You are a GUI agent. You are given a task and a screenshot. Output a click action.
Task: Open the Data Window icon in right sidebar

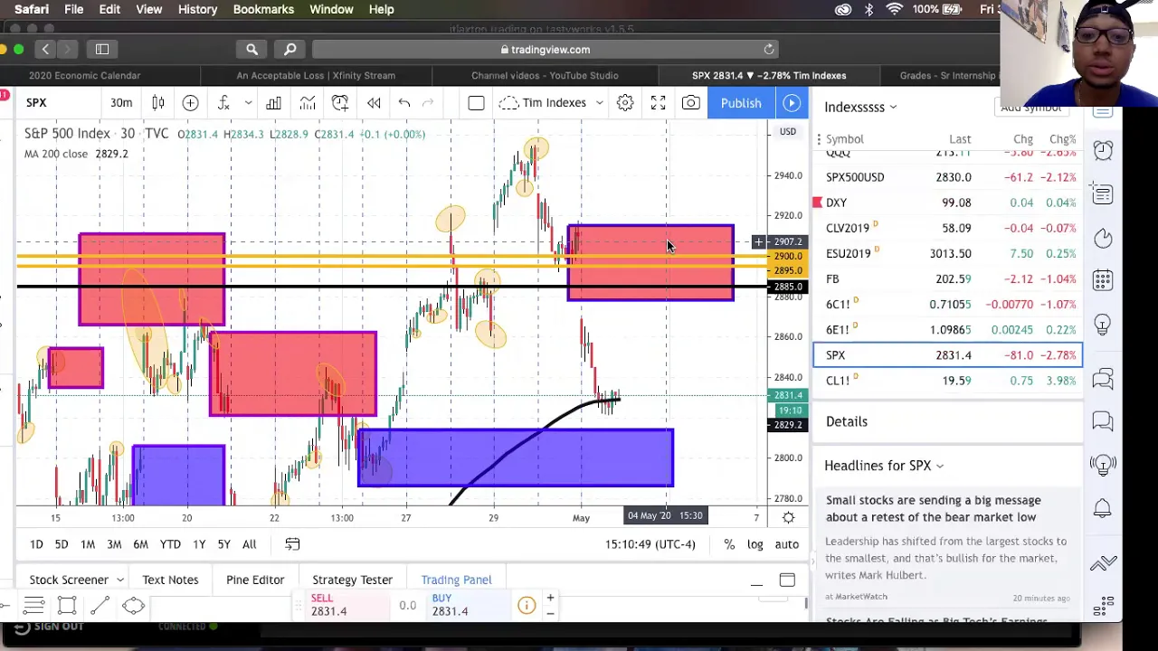click(1103, 193)
